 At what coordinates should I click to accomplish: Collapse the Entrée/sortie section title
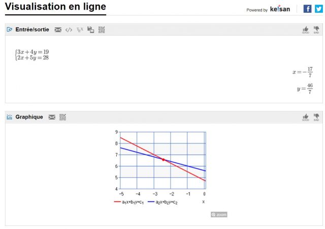pos(32,30)
